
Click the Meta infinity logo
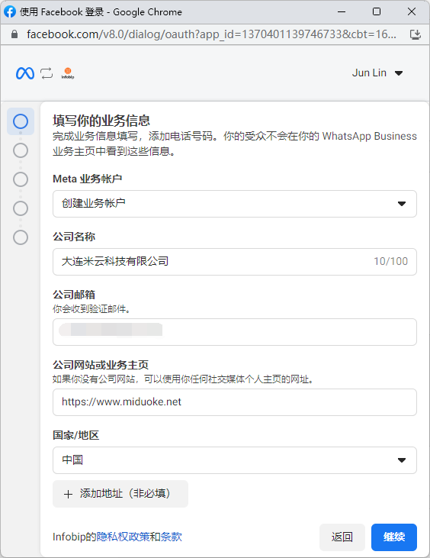tap(25, 73)
